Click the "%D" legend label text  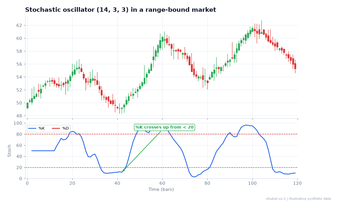(66, 128)
